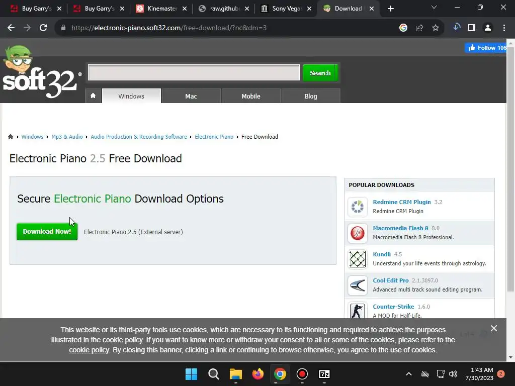This screenshot has height=386, width=515.
Task: Select the Windows navigation tab
Action: [x=131, y=96]
